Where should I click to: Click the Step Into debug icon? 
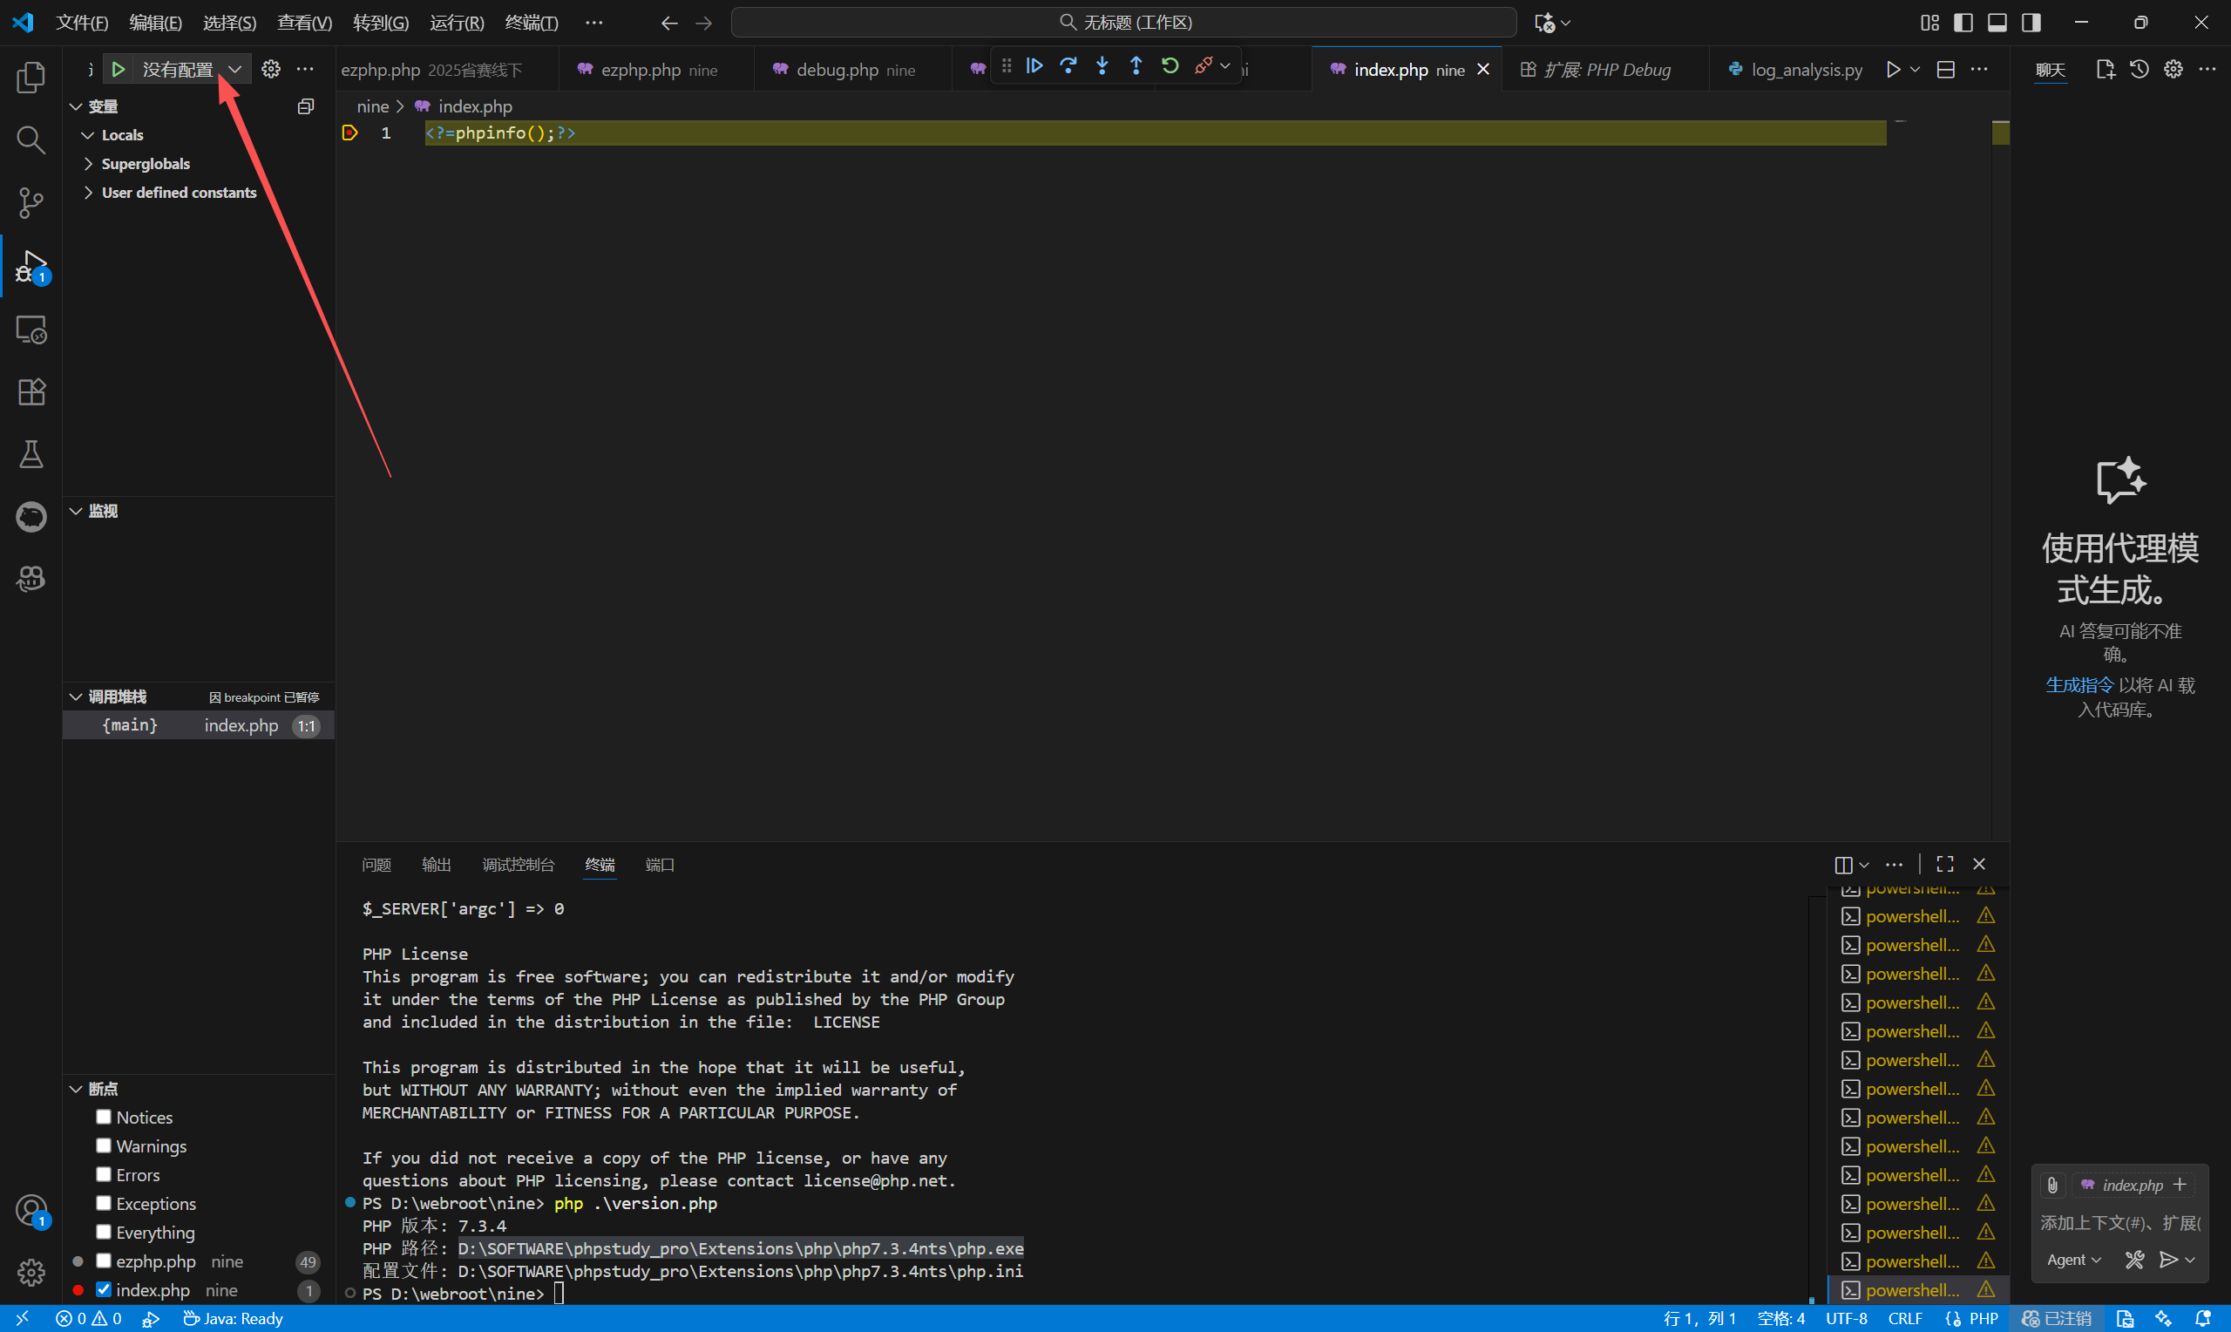(x=1102, y=65)
